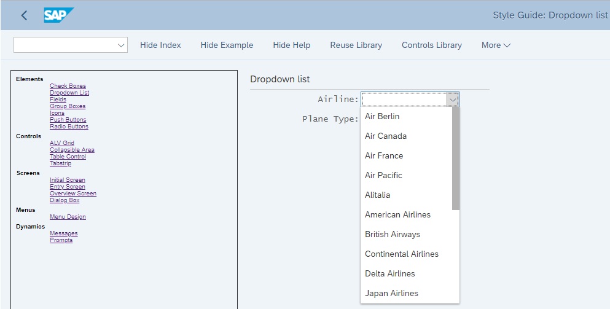This screenshot has height=309, width=610.
Task: Open the Icons link
Action: [57, 113]
